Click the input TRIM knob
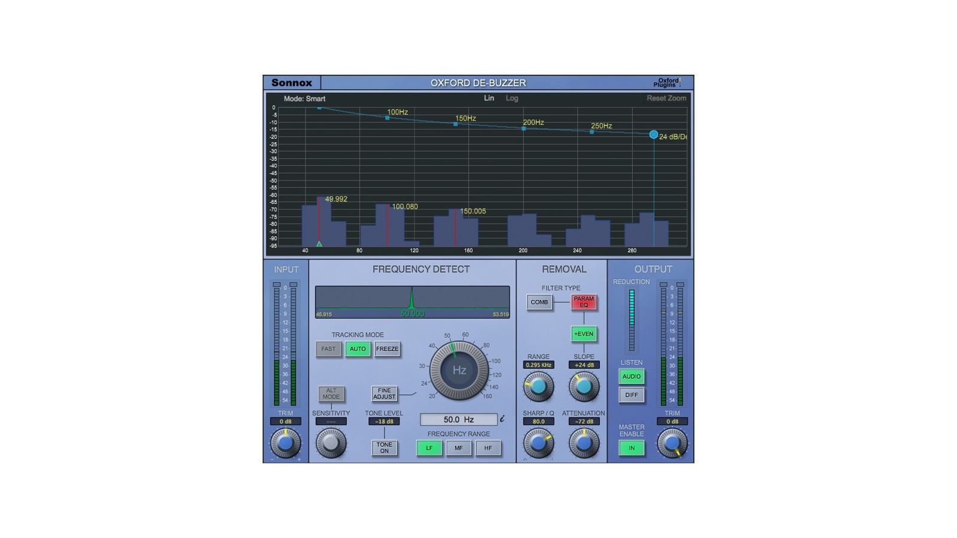 285,444
